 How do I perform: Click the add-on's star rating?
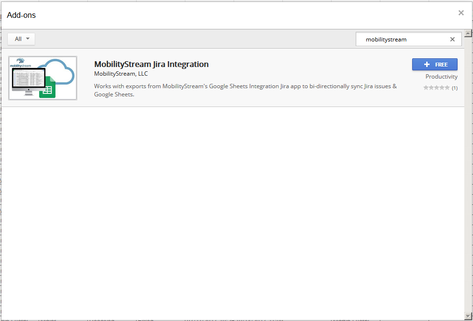[x=436, y=88]
